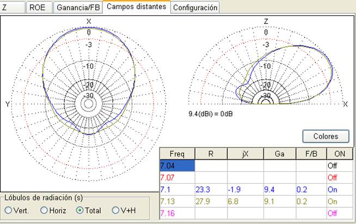Viewport: 356px width, 224px height.
Task: Select the Horiz radiation lobe option
Action: coord(45,210)
